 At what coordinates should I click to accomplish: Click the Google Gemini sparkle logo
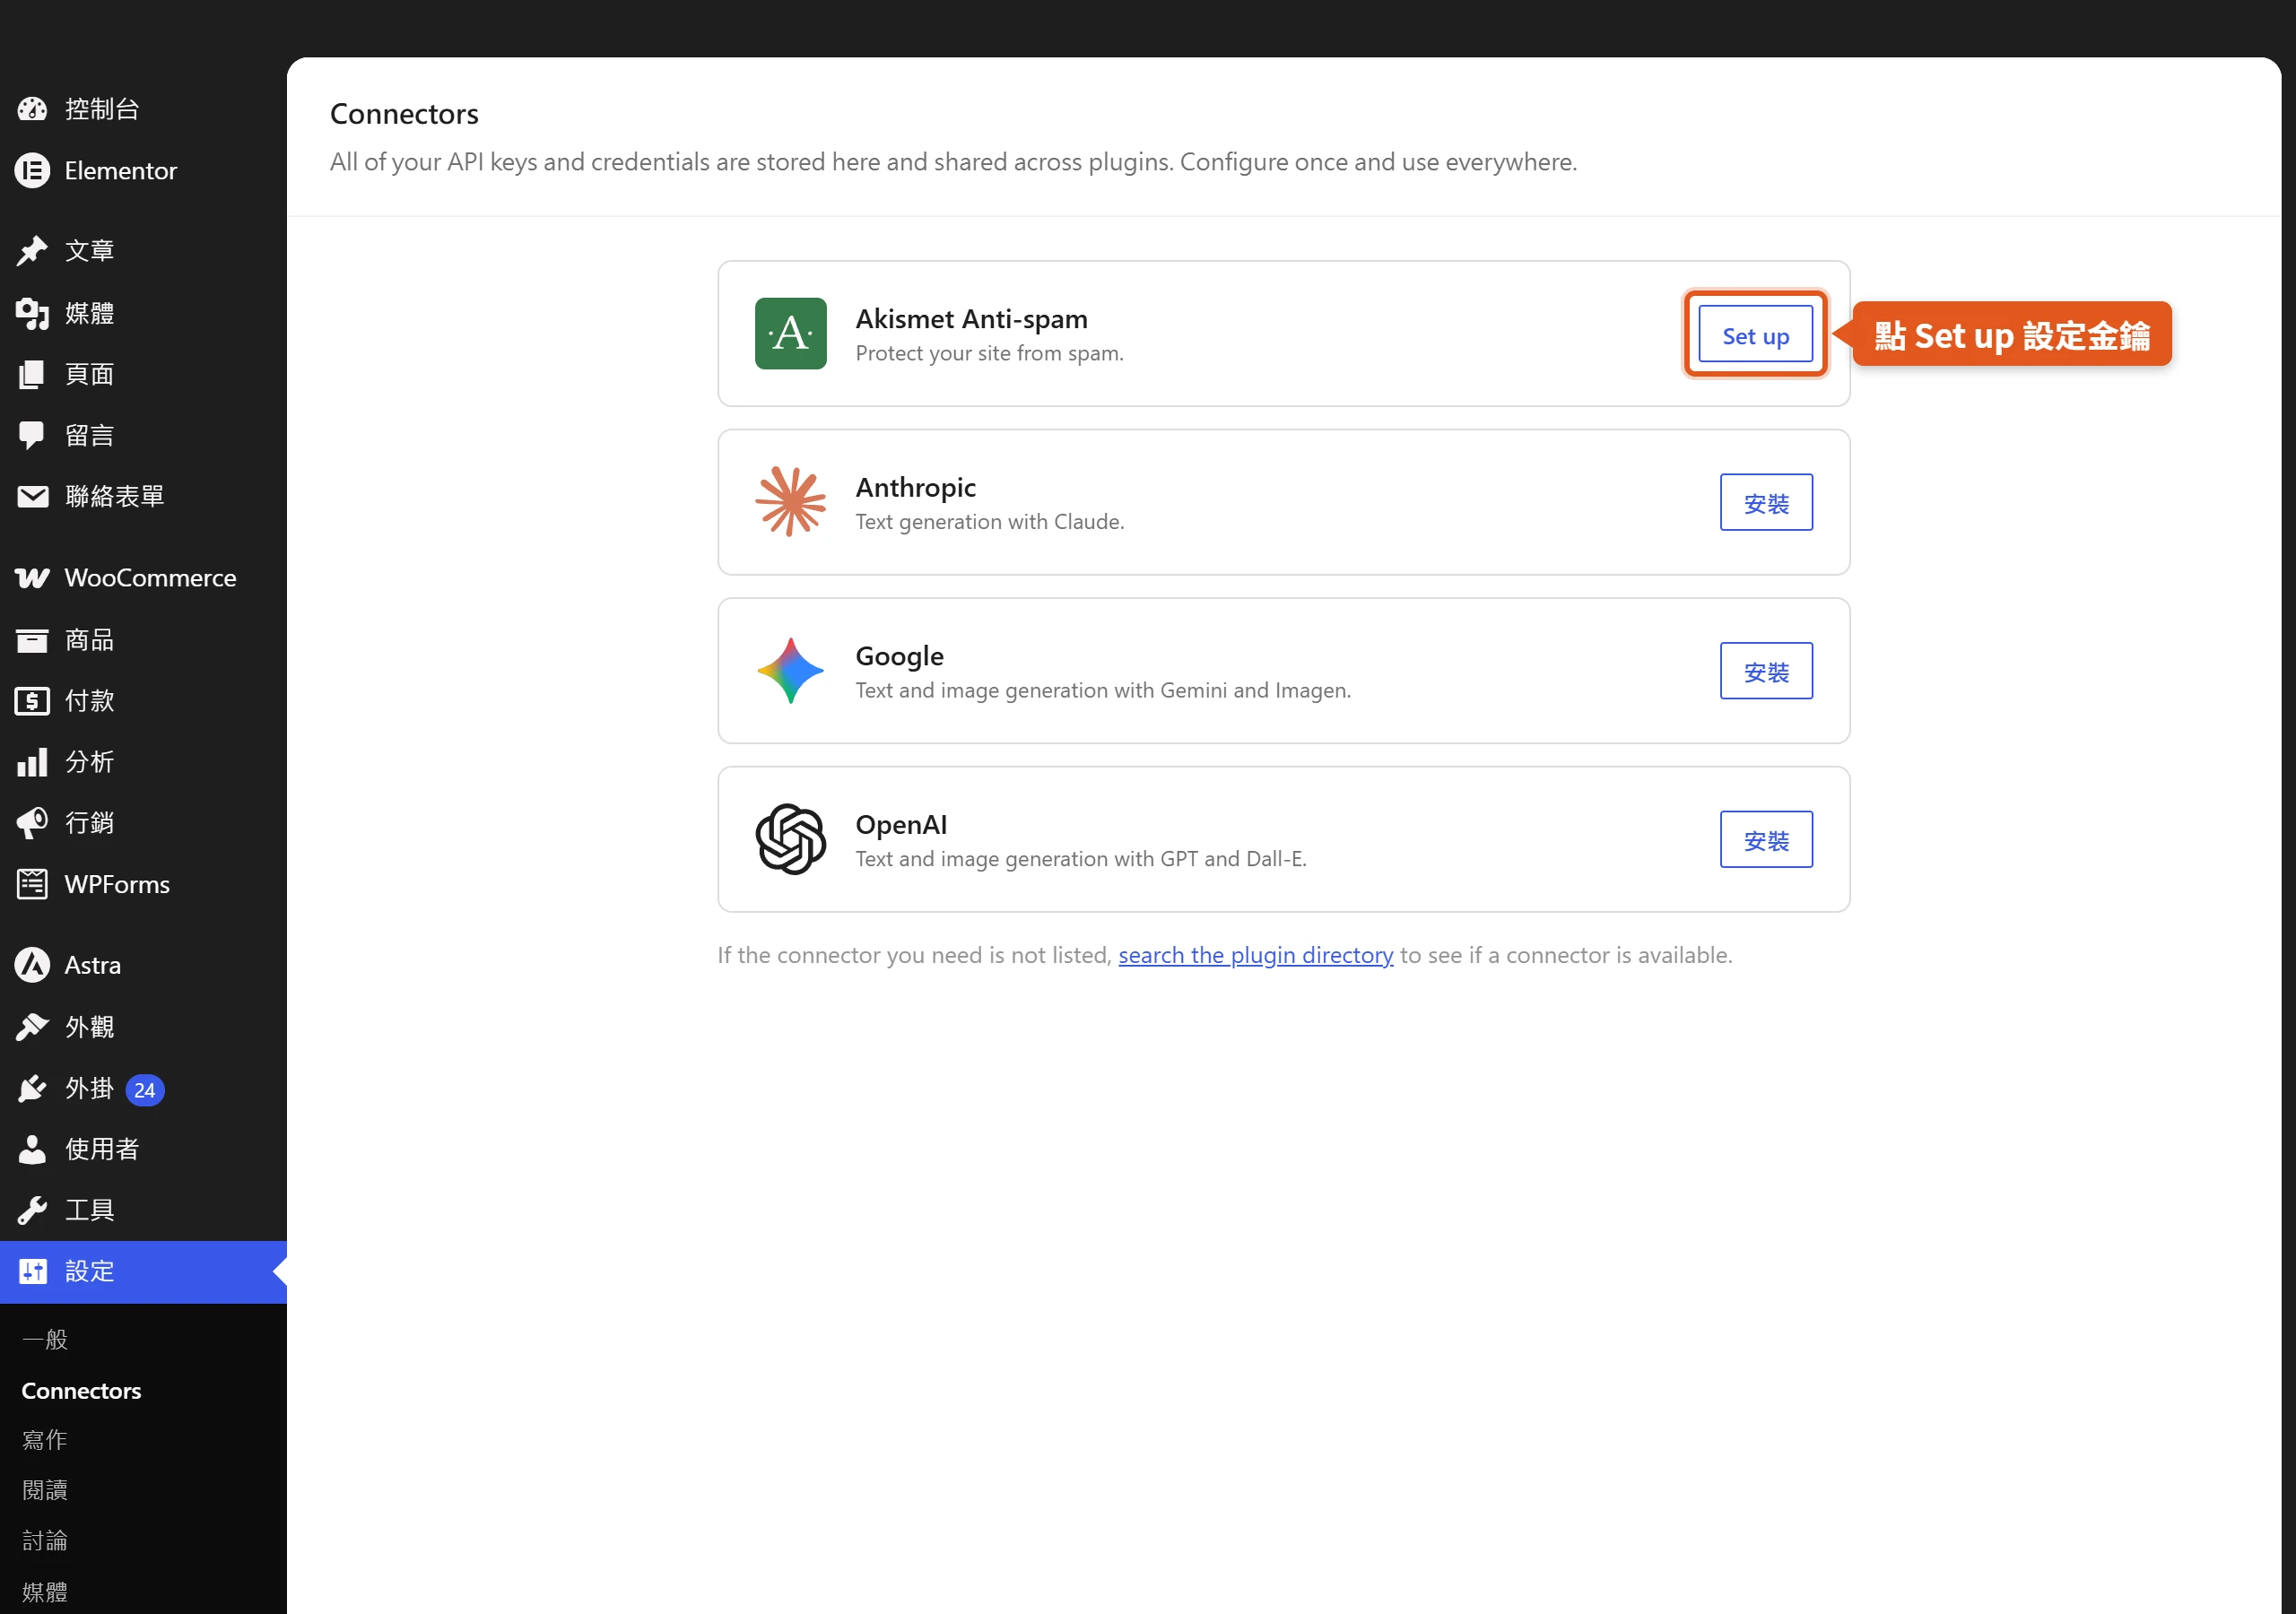click(x=790, y=671)
